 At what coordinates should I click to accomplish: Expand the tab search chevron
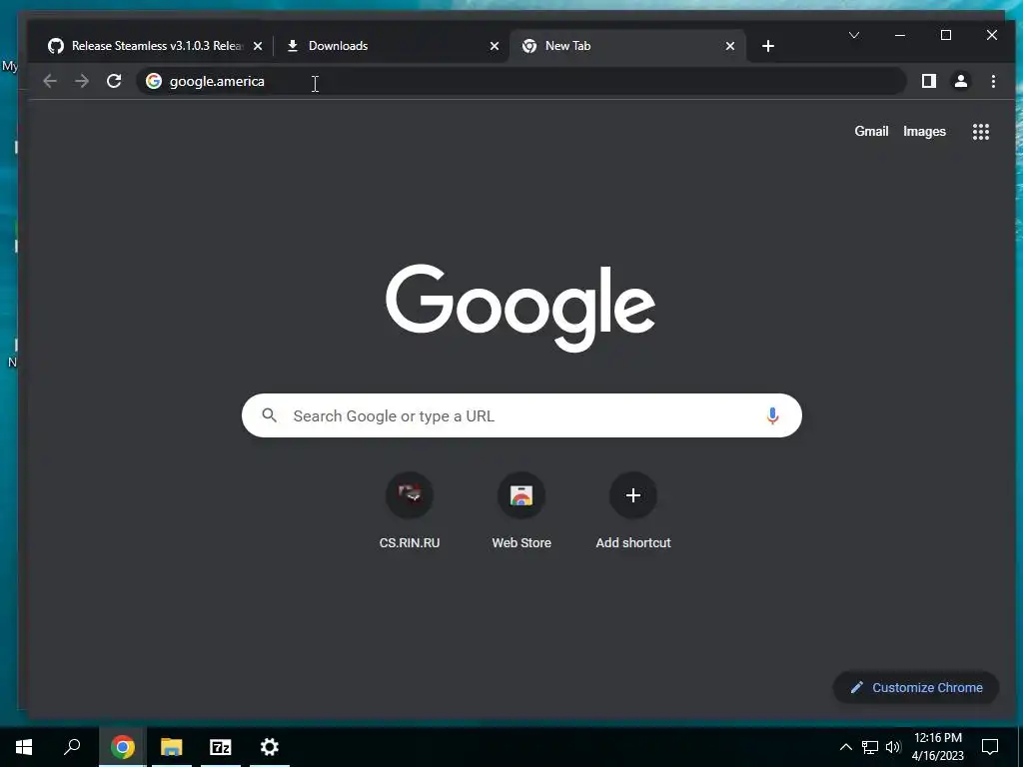tap(854, 35)
